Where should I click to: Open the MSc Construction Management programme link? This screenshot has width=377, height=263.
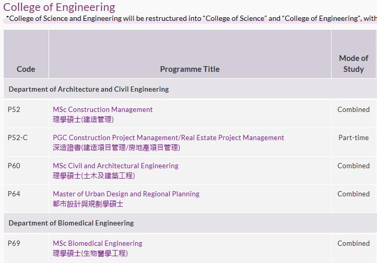103,109
